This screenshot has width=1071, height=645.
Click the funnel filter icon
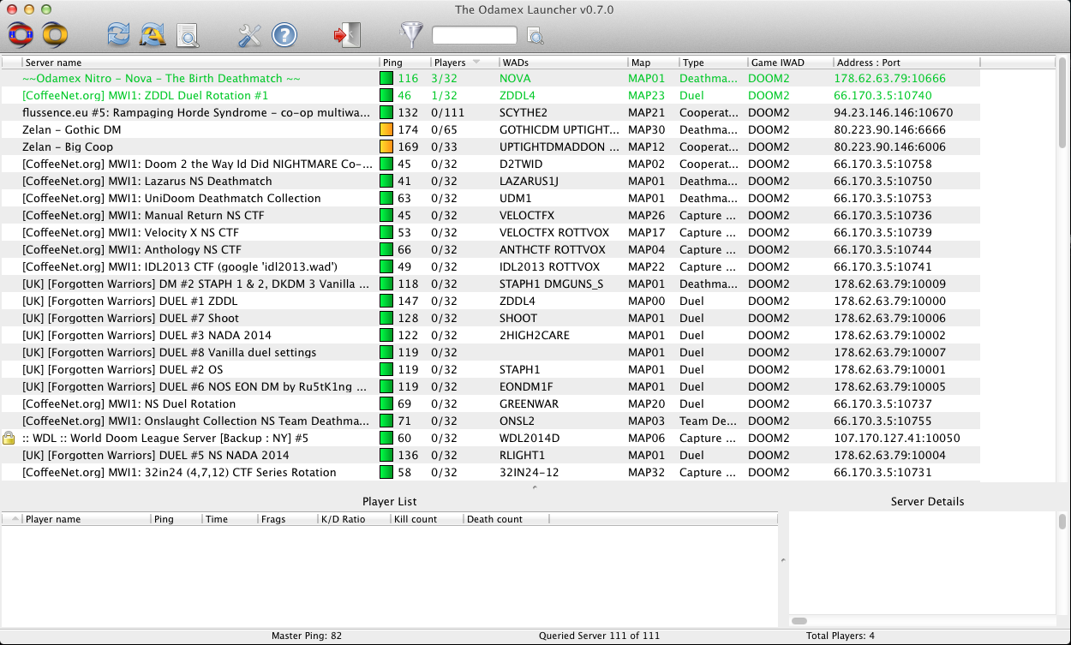tap(411, 35)
